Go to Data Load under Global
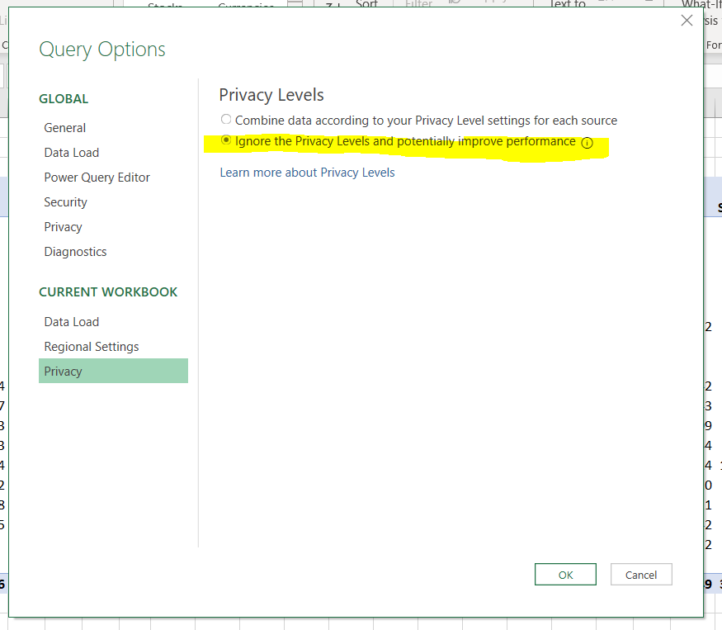This screenshot has width=722, height=630. (72, 153)
